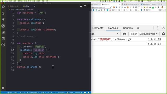Click the feedback smiley in status bar
Viewport: 167px width, 94px height.
85,92
